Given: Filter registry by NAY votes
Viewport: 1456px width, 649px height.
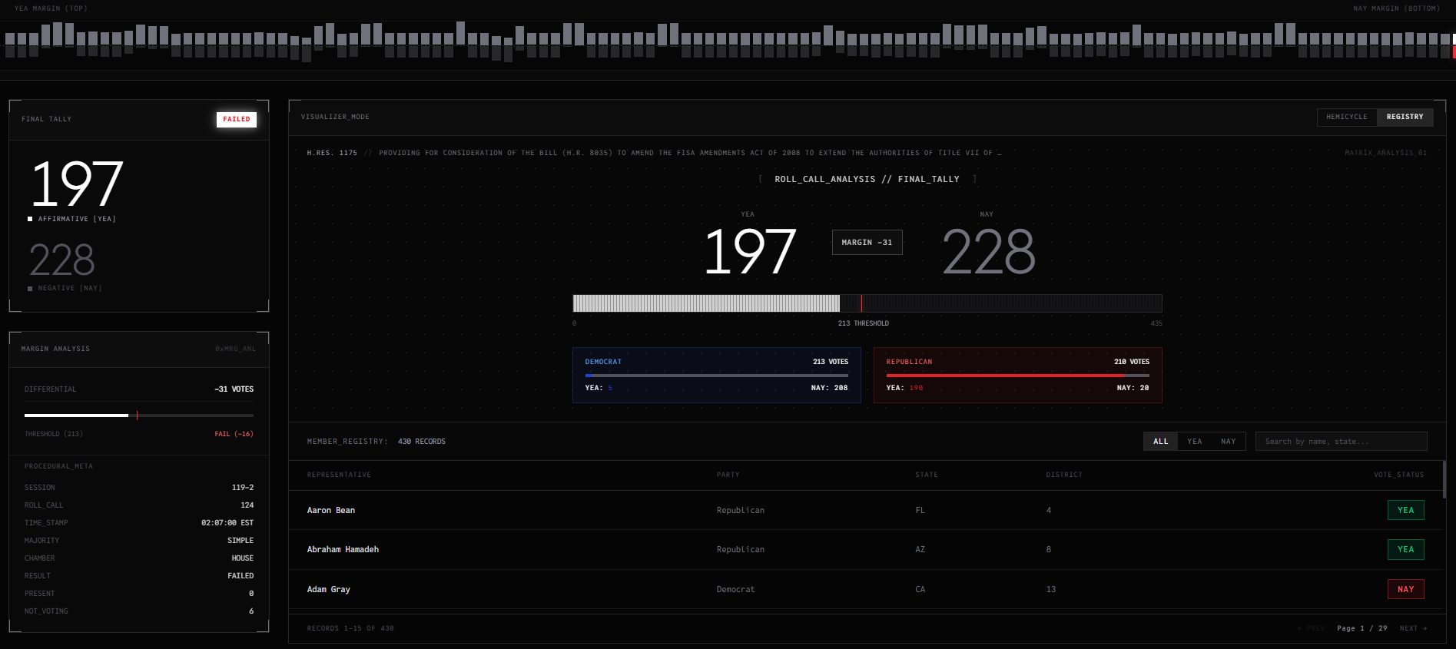Looking at the screenshot, I should (x=1228, y=442).
